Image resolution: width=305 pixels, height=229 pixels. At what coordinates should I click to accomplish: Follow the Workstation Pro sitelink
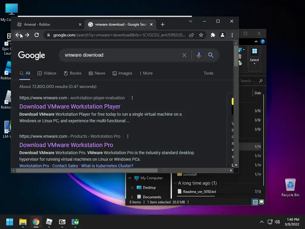34,166
